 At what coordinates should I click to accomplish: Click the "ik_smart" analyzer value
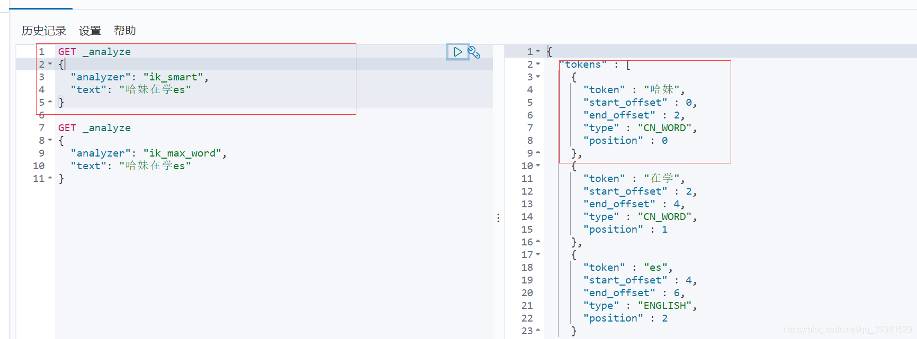[173, 77]
